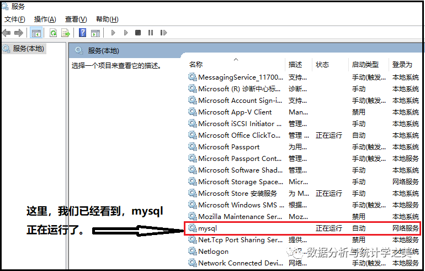This screenshot has height=271, width=425.
Task: Click the 禁用 startup type of Microsoft App-V Client
Action: 359,112
